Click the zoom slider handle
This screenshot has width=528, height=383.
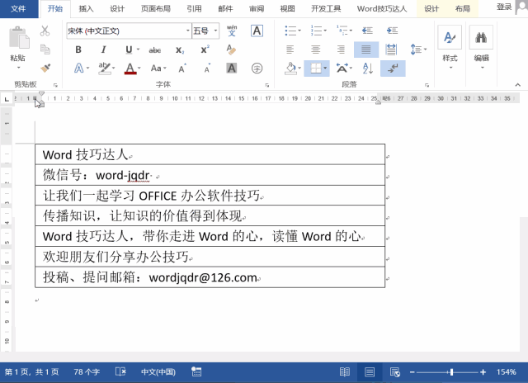451,372
